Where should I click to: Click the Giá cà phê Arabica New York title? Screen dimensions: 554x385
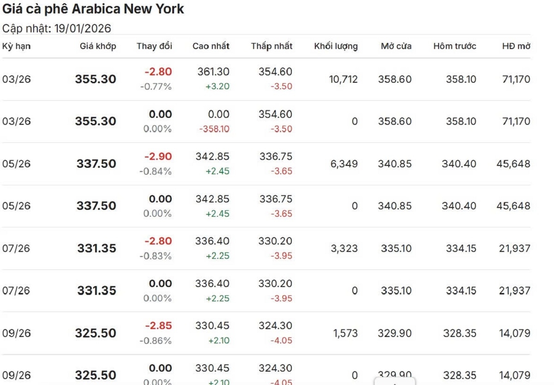(x=93, y=9)
